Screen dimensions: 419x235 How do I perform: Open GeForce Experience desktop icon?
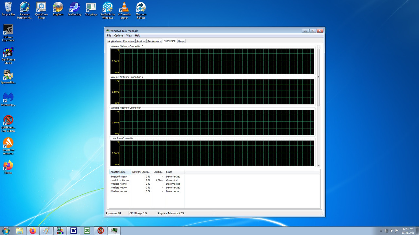[x=8, y=33]
